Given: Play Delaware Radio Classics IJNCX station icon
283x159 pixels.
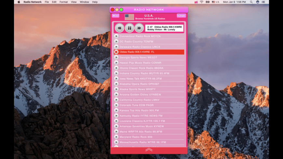Looking at the screenshot, I should click(x=116, y=47).
